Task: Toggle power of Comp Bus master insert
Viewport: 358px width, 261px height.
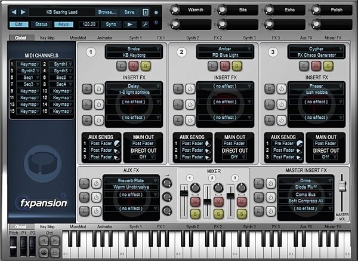Action: pyautogui.click(x=270, y=197)
